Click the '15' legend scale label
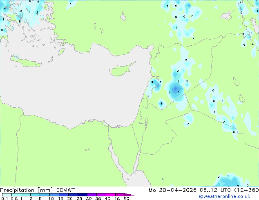 coord(60,198)
